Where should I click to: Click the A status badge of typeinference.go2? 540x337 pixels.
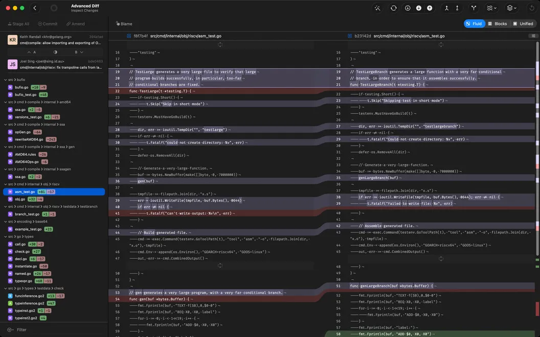(x=10, y=303)
